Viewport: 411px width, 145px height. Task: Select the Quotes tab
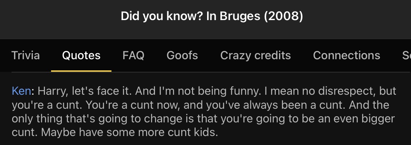[81, 55]
